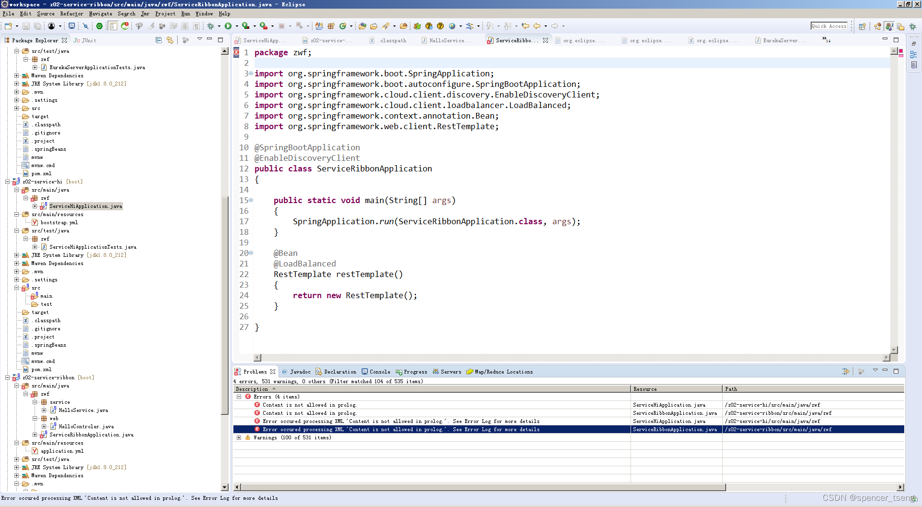This screenshot has height=507, width=922.
Task: Click the Open Web Browser globe icon
Action: 452,26
